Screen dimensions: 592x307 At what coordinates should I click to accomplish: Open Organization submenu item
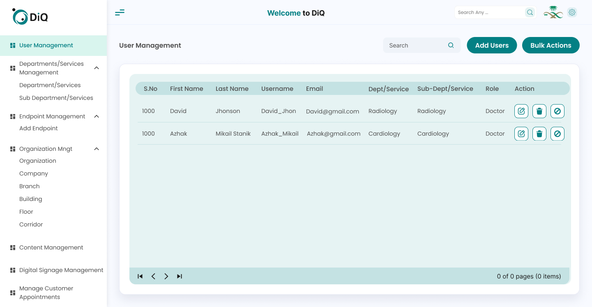pyautogui.click(x=38, y=161)
